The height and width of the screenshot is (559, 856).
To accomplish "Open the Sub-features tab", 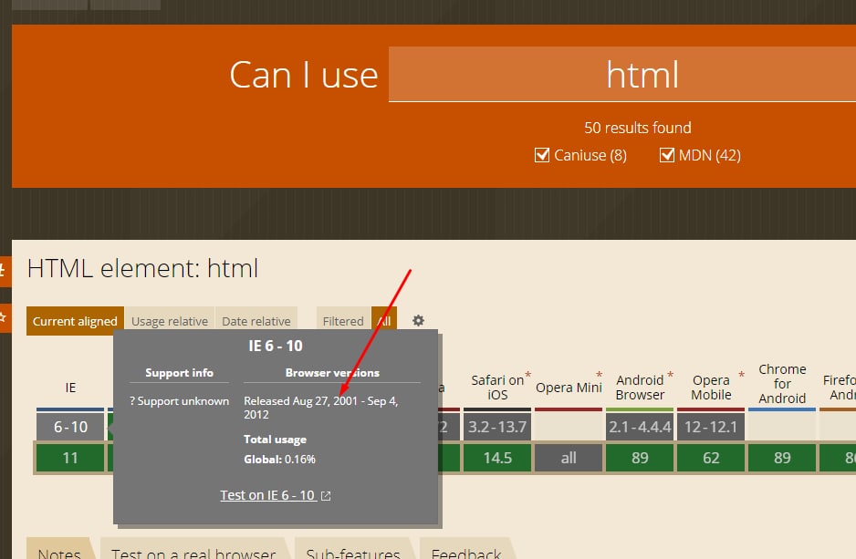I will tap(353, 551).
